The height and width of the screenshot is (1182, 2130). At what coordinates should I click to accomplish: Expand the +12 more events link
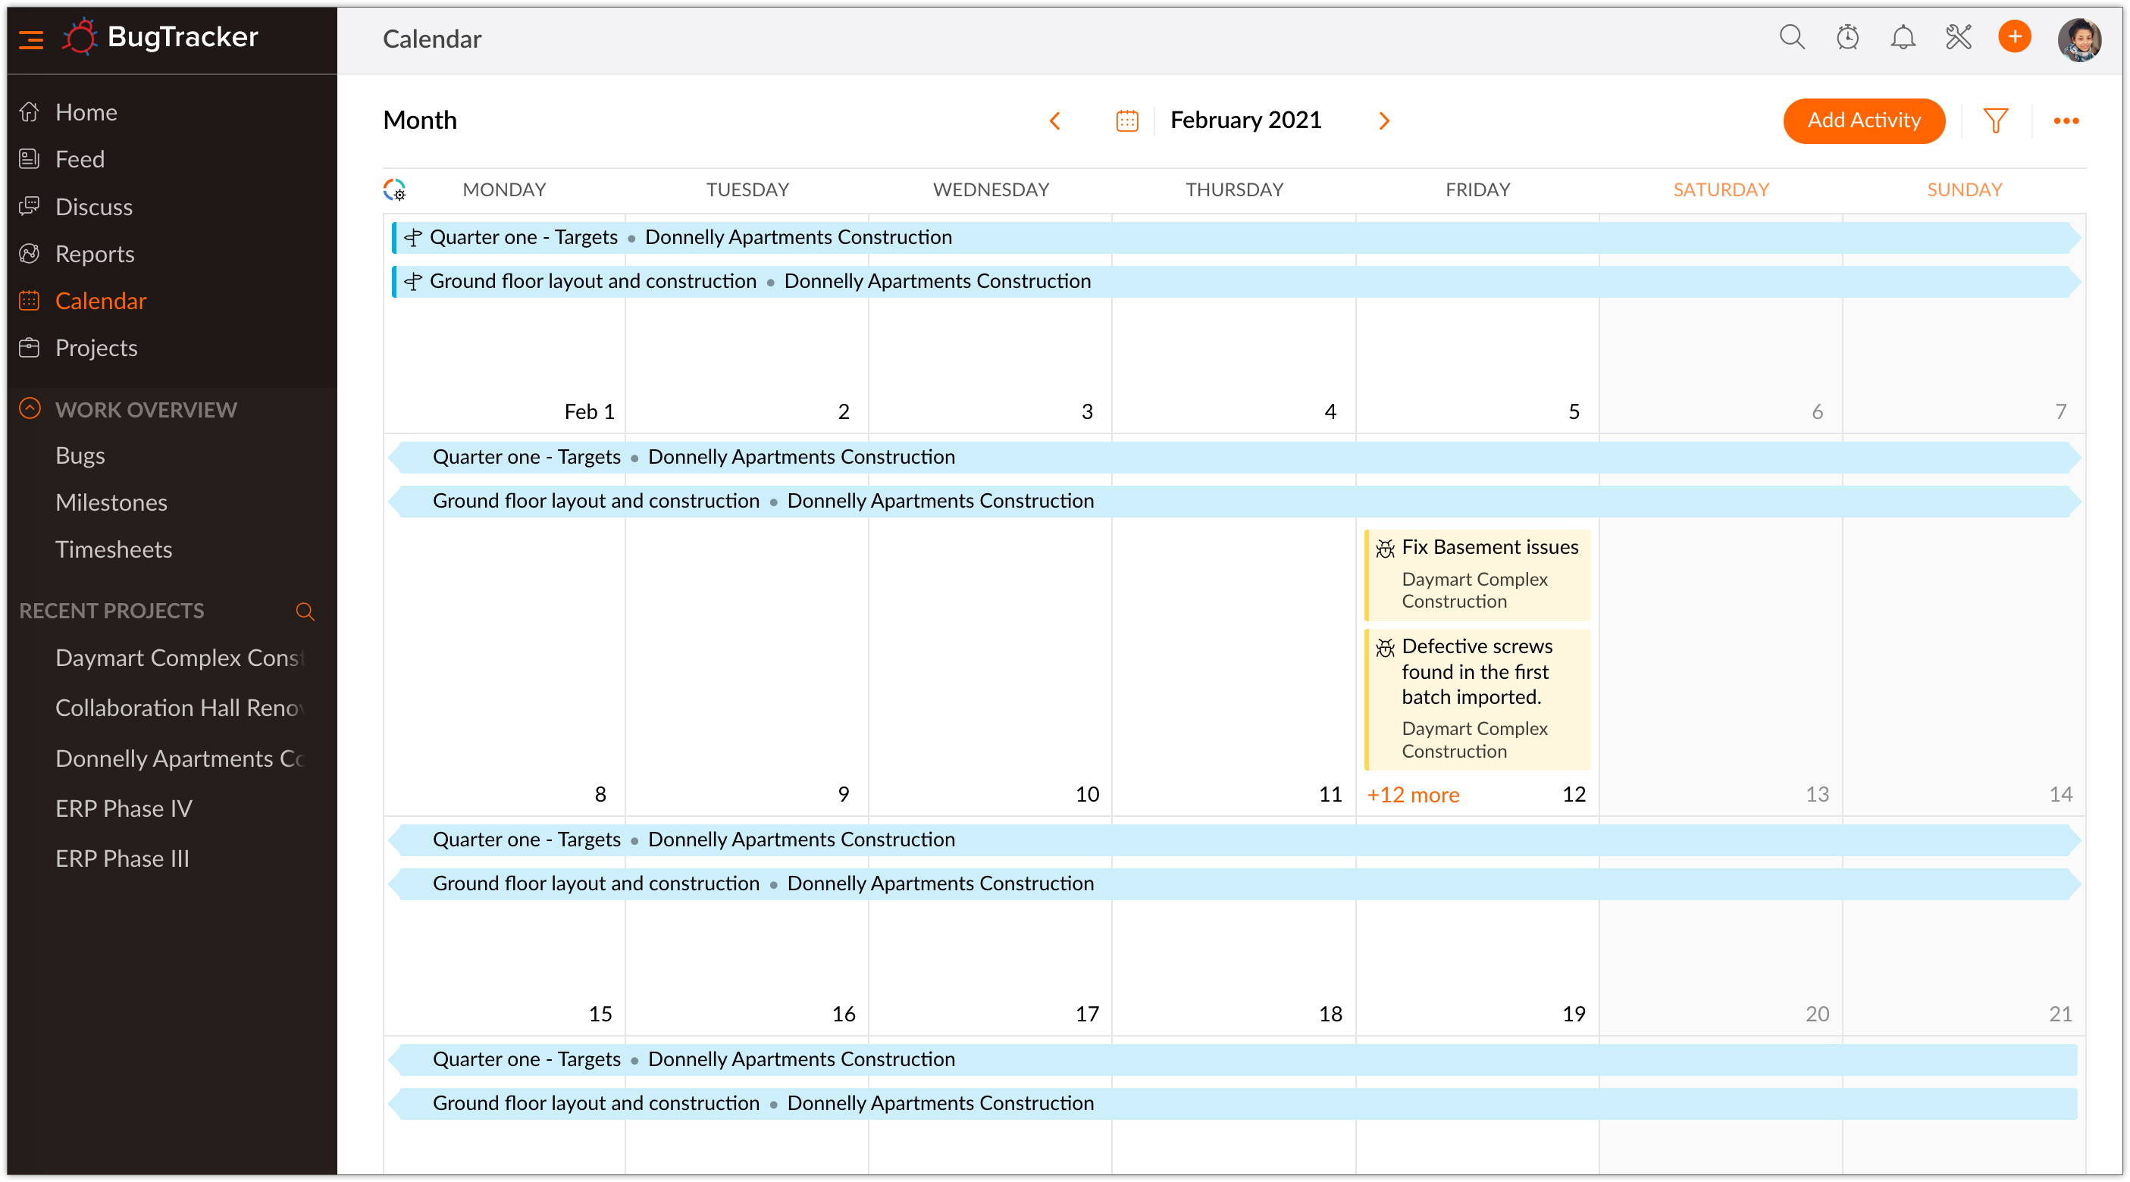tap(1412, 795)
